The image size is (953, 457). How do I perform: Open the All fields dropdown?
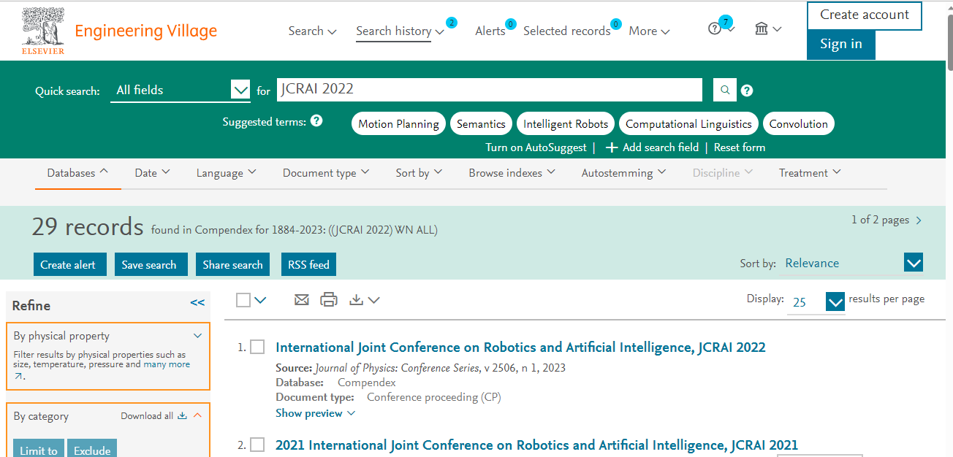(x=181, y=91)
